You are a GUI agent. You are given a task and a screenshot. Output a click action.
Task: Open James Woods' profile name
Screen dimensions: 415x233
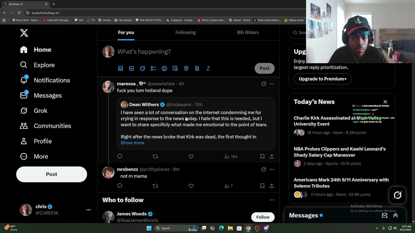tap(132, 214)
